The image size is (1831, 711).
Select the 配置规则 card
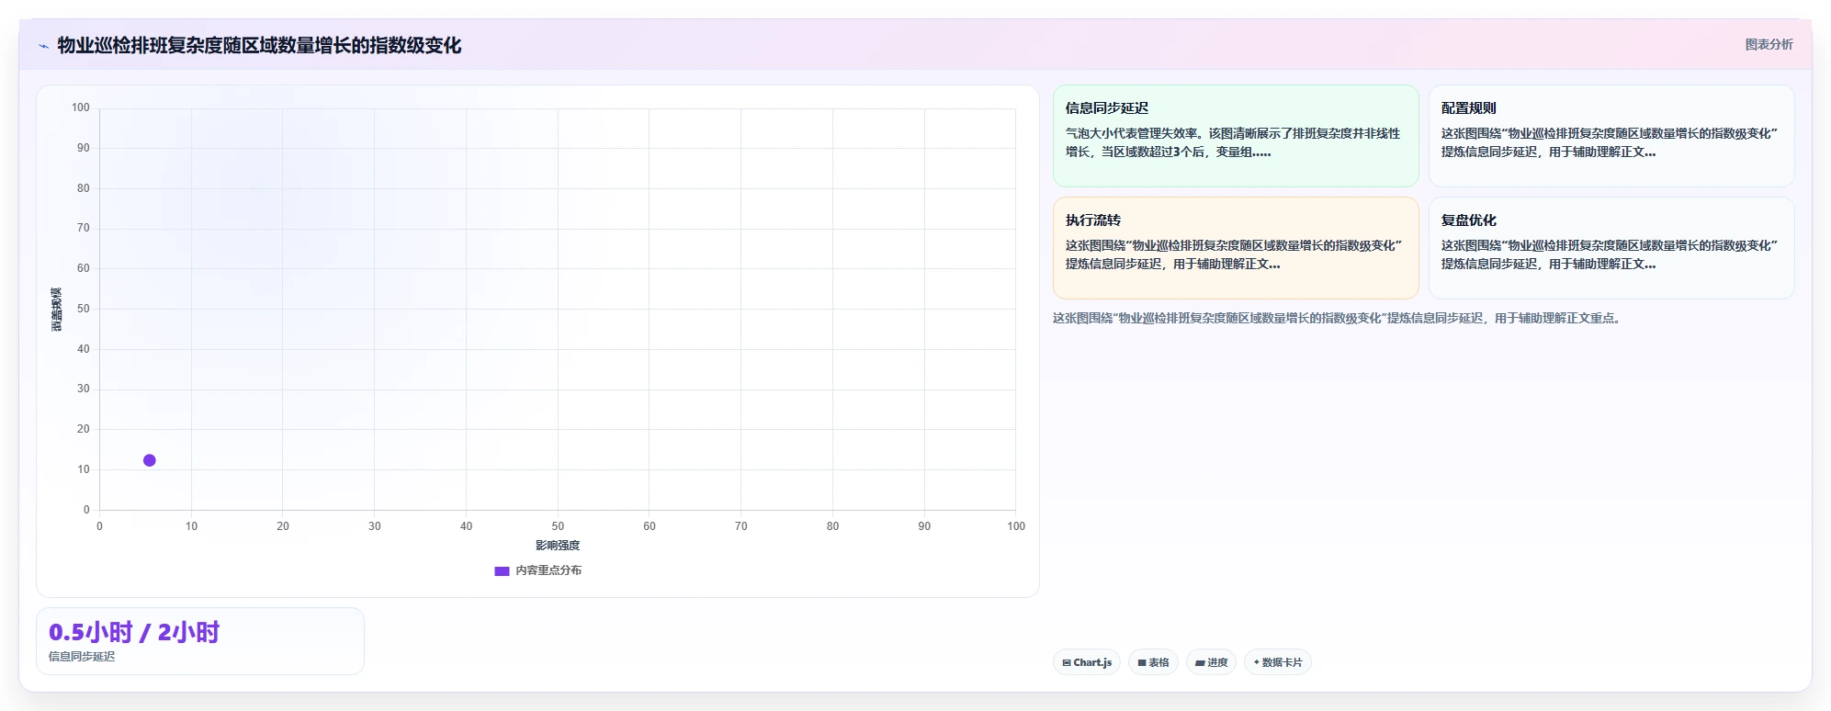tap(1611, 136)
